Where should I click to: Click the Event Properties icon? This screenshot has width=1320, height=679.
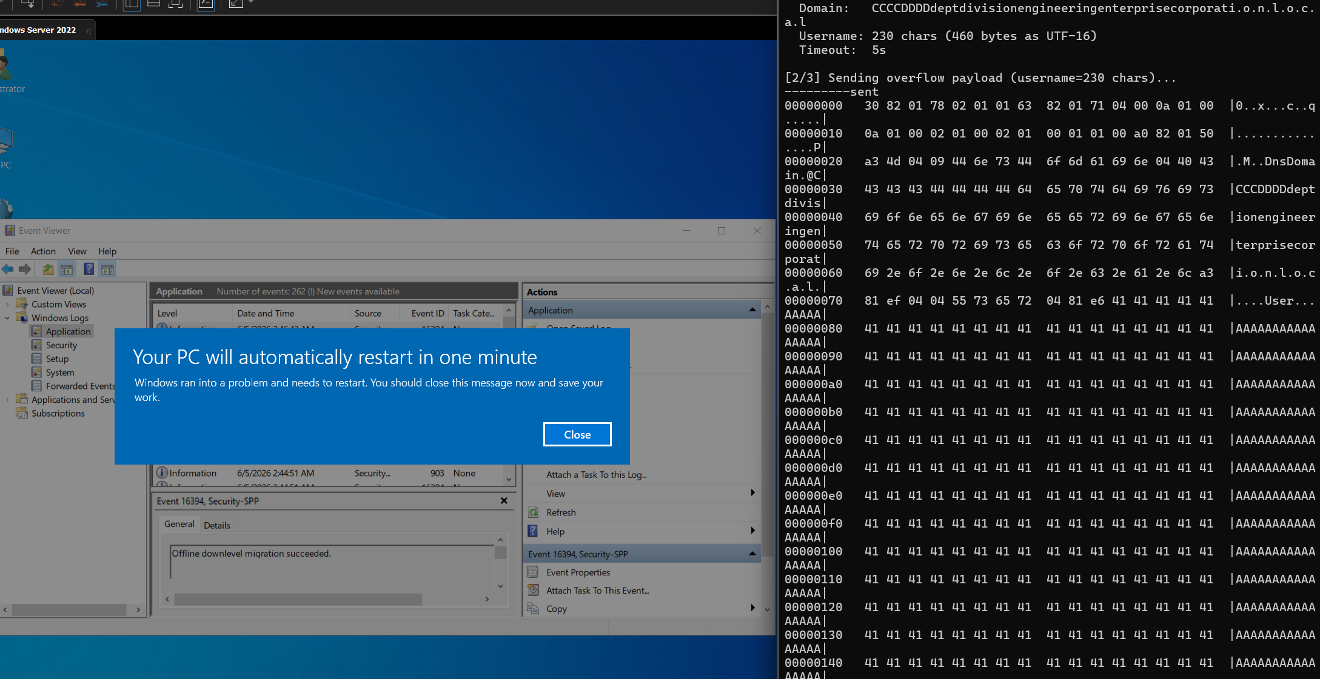click(533, 572)
